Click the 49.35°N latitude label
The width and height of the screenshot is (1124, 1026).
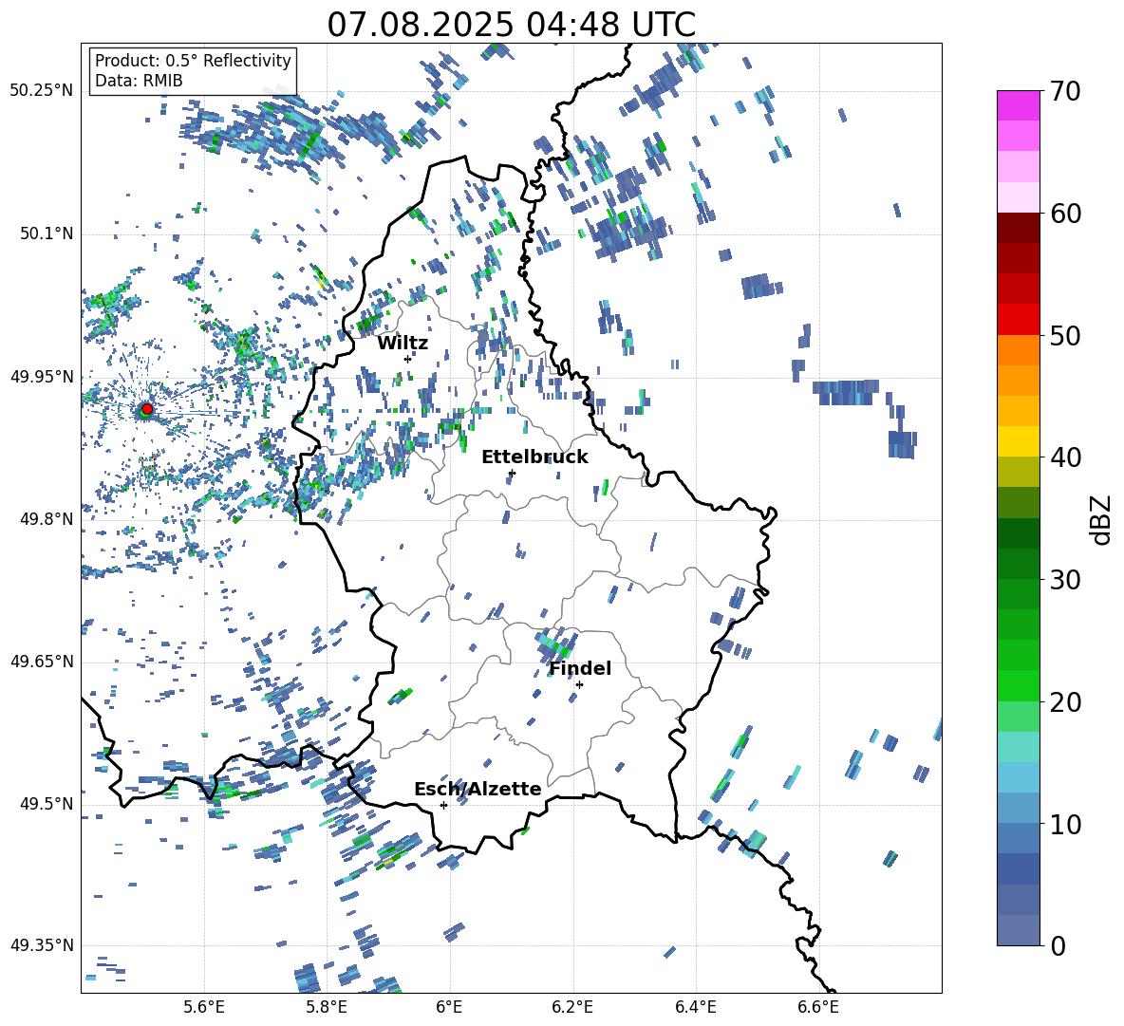pyautogui.click(x=42, y=945)
